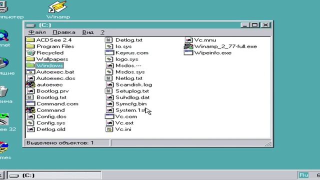This screenshot has height=180, width=320.
Task: Maximize the C: window
Action: click(254, 25)
